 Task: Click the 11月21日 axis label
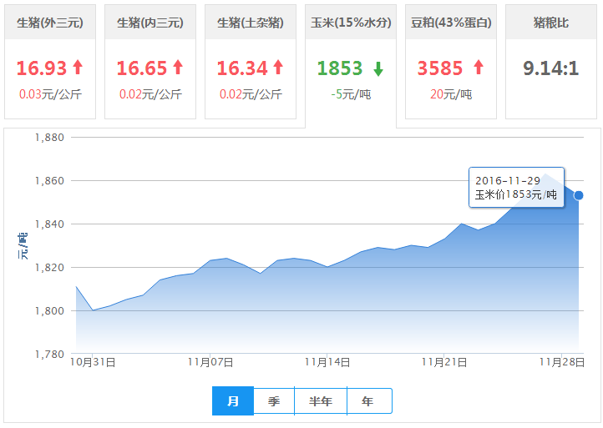[444, 362]
